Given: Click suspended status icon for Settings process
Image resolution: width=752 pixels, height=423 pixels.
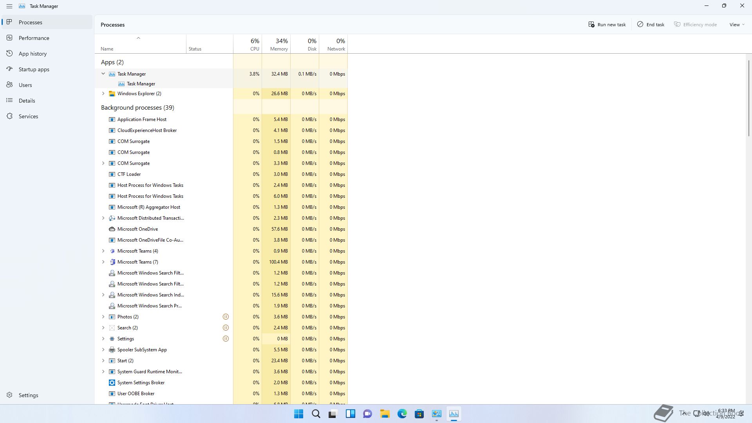Looking at the screenshot, I should coord(226,338).
